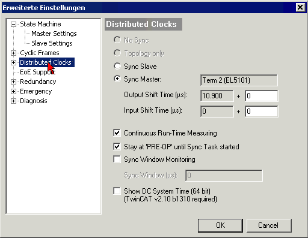This screenshot has height=238, width=308.
Task: Click the Output Shift Time offset input
Action: point(262,96)
